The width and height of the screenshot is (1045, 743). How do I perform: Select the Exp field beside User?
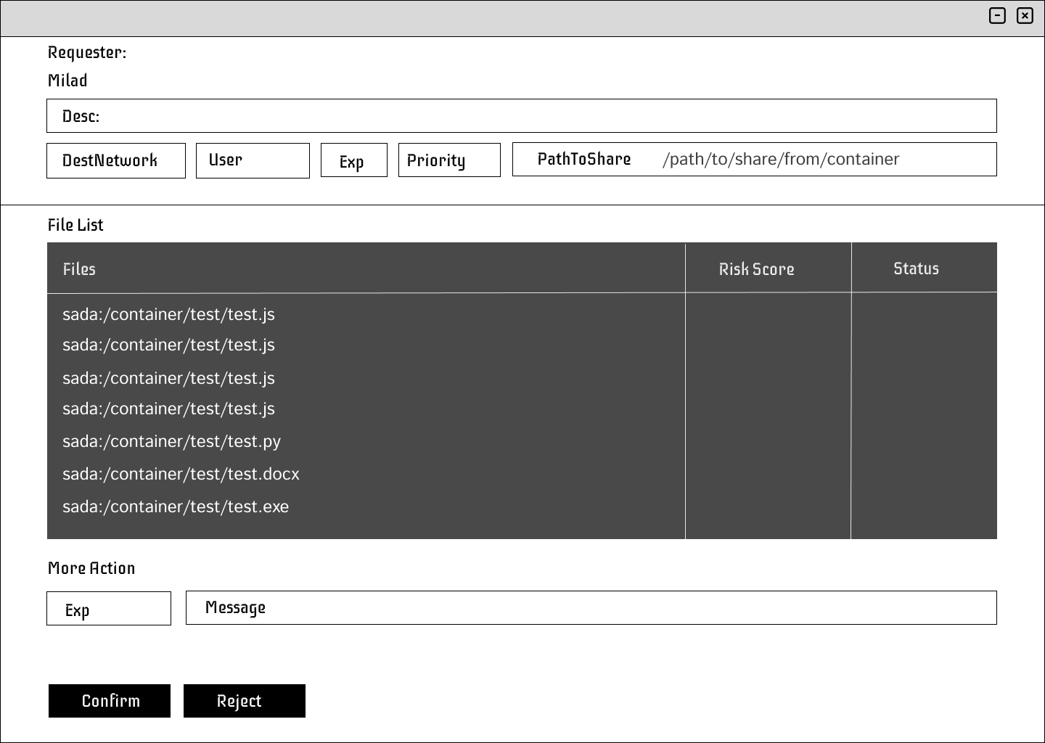tap(353, 160)
